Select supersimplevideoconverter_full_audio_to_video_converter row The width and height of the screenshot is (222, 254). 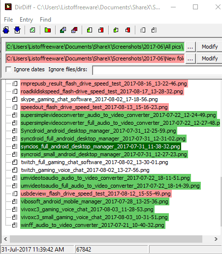120,123
